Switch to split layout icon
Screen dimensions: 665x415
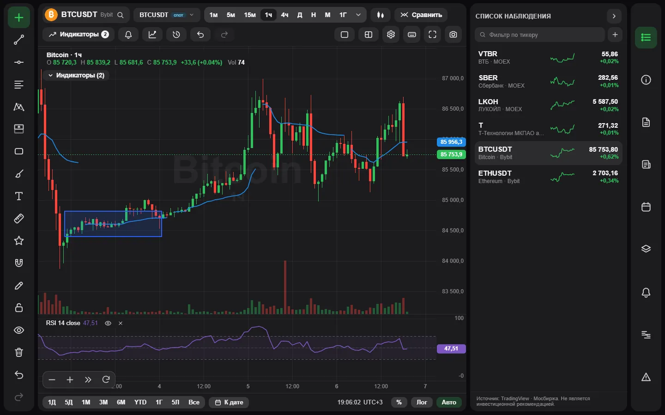point(369,35)
